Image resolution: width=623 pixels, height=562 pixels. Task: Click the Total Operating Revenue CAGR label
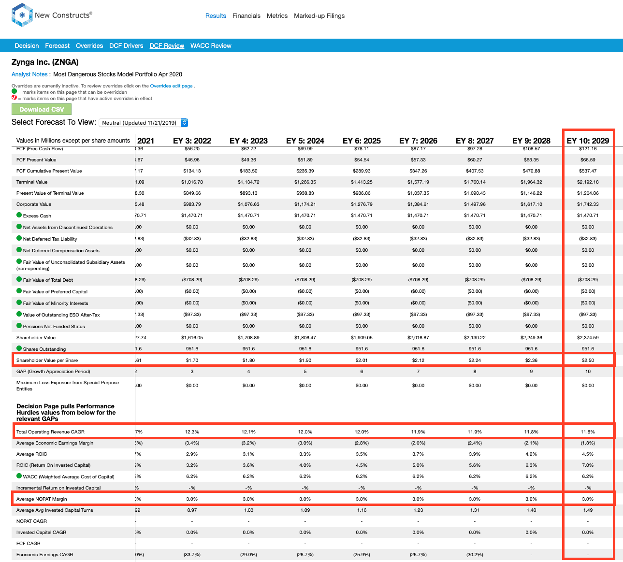point(50,432)
